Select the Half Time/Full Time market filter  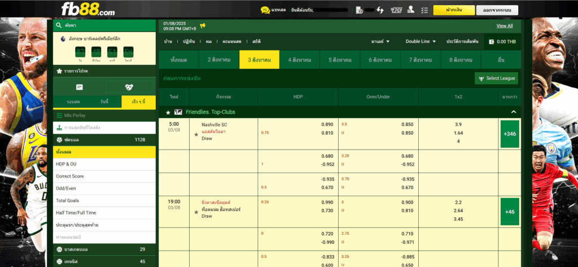pos(104,213)
